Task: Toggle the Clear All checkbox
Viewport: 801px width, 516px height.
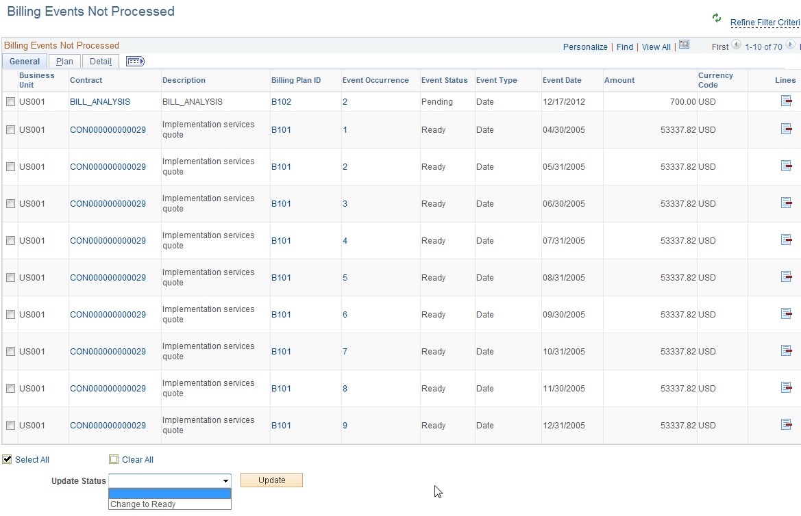Action: [x=113, y=459]
